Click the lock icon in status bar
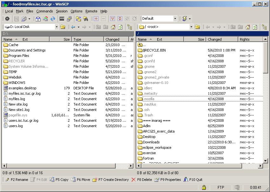The width and height of the screenshot is (270, 192). pos(204,188)
